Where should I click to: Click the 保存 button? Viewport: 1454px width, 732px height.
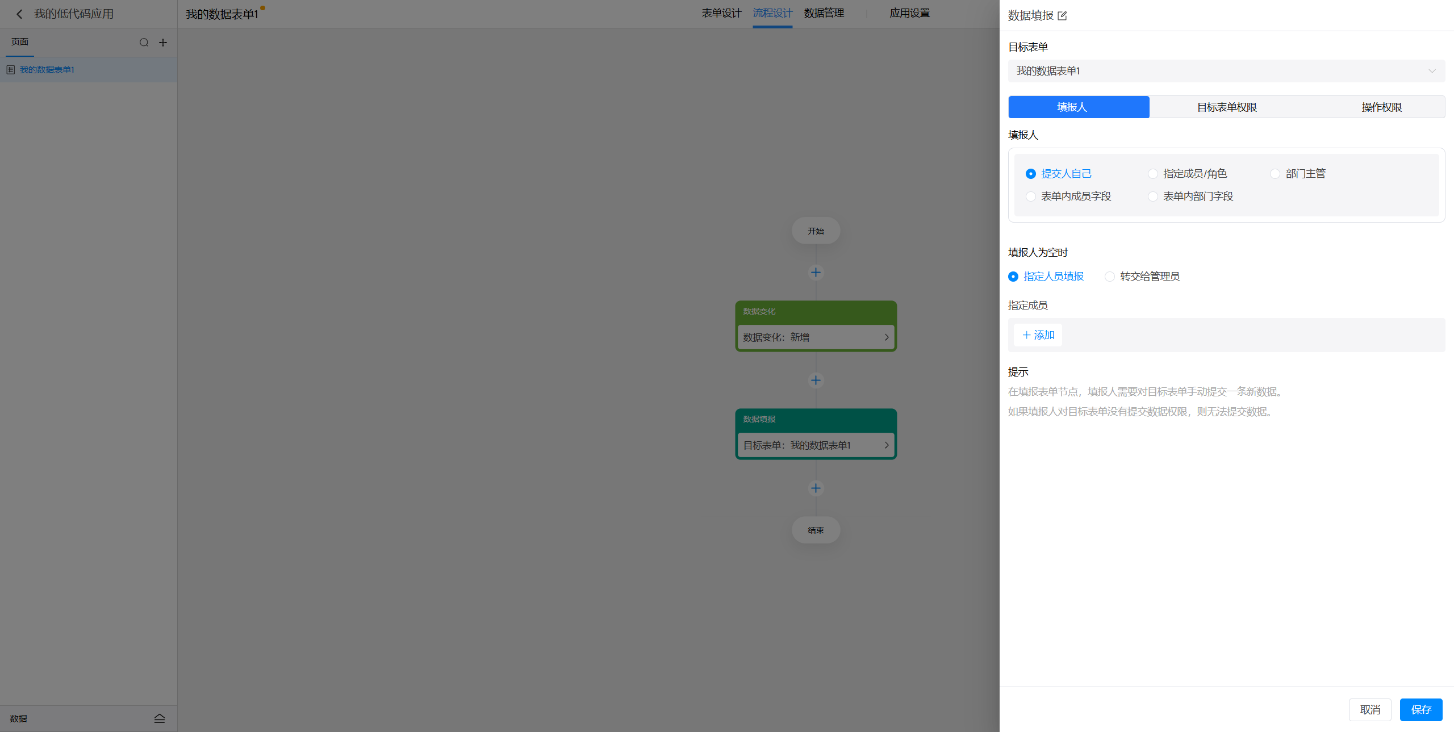[x=1420, y=710]
